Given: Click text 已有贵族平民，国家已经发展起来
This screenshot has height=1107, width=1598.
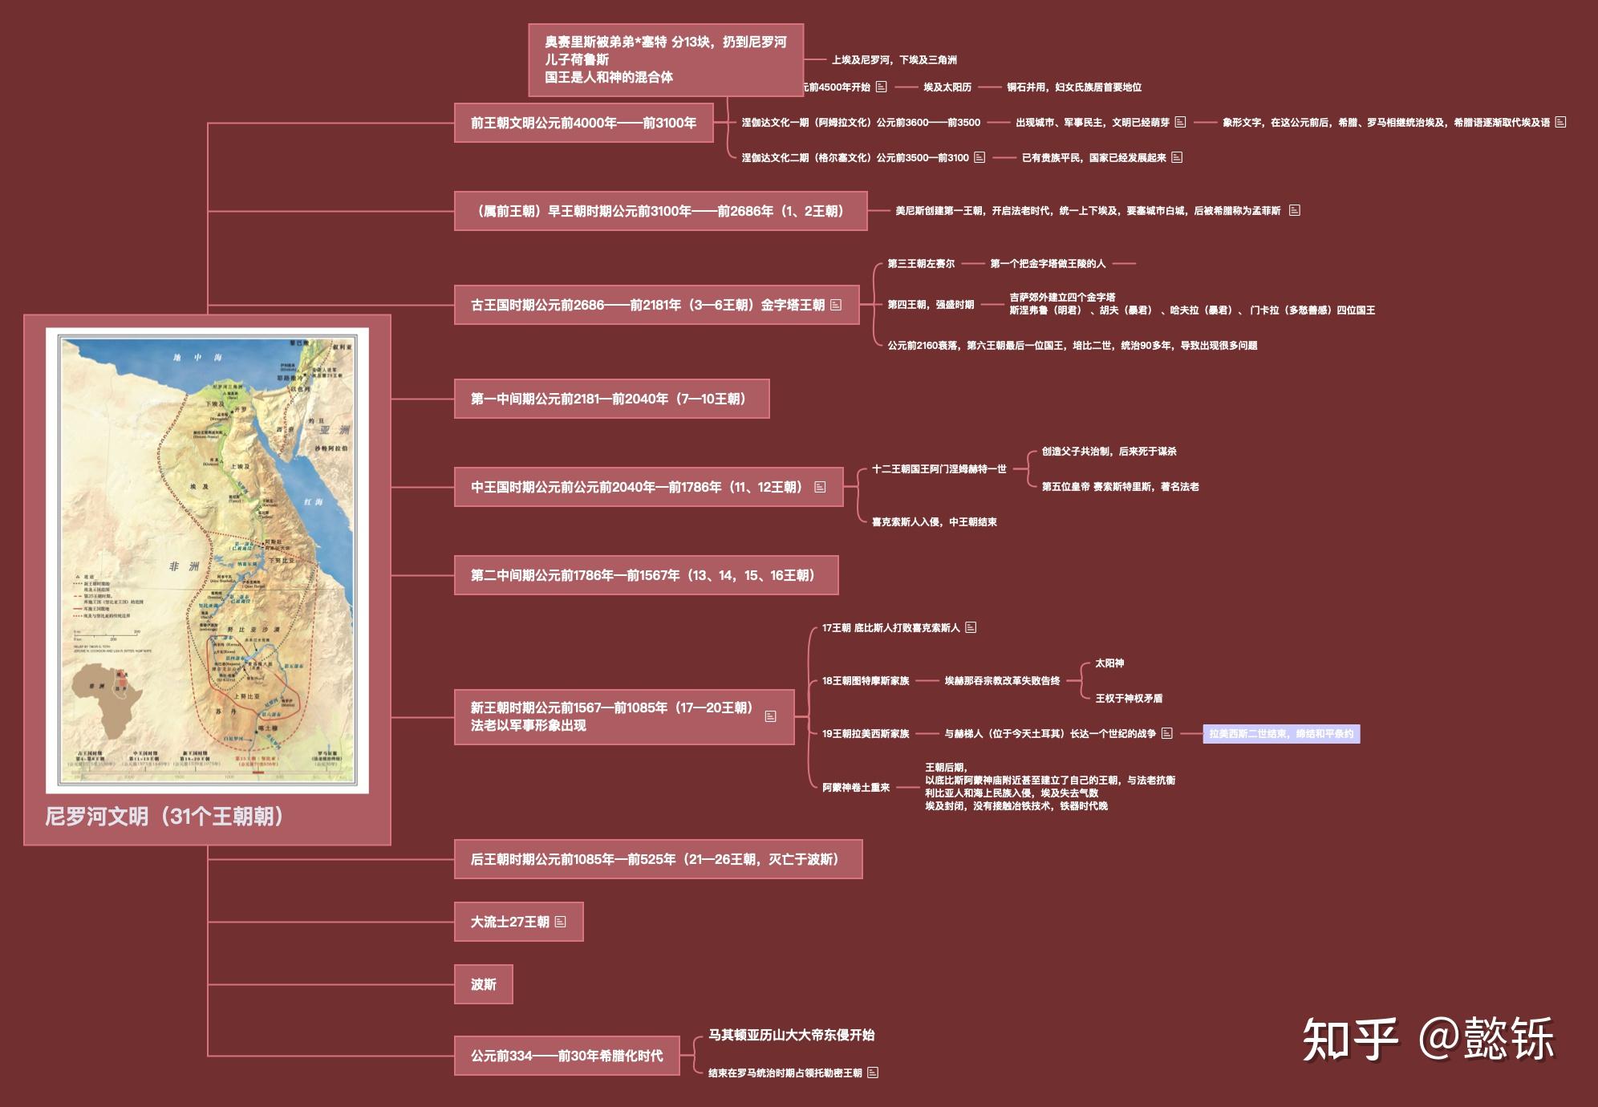Looking at the screenshot, I should tap(1094, 157).
